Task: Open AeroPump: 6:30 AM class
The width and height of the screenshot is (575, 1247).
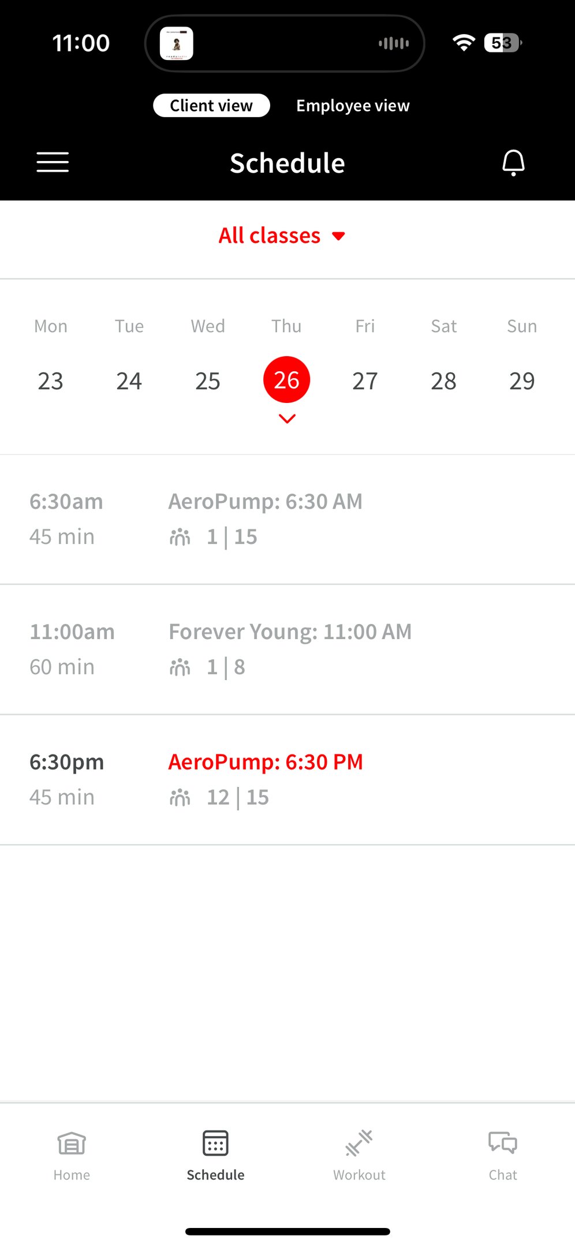Action: point(265,502)
